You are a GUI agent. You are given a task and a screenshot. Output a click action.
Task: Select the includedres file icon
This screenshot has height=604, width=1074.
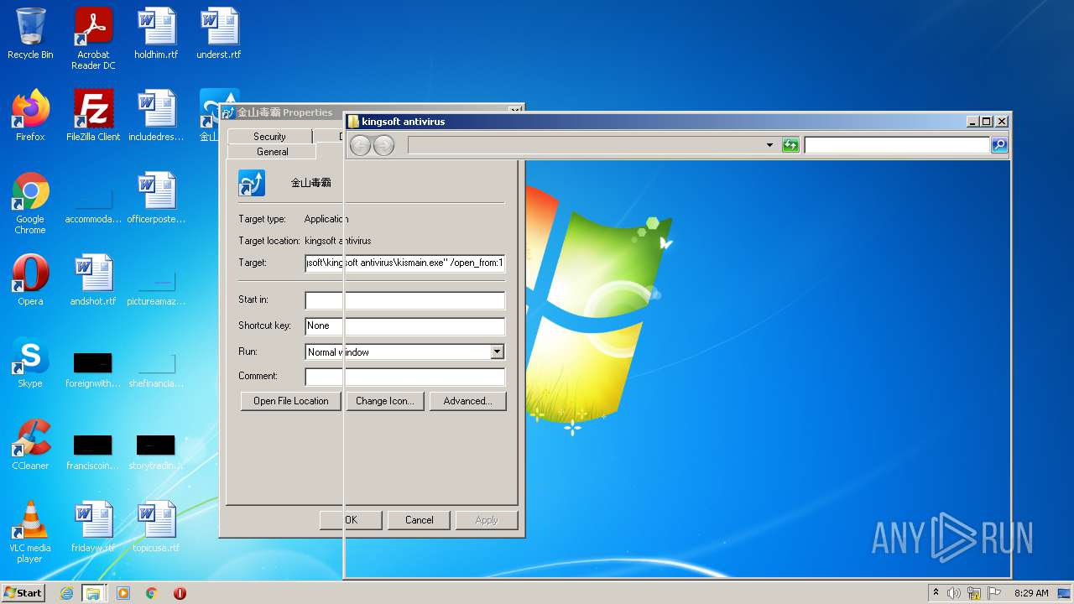[x=156, y=116]
